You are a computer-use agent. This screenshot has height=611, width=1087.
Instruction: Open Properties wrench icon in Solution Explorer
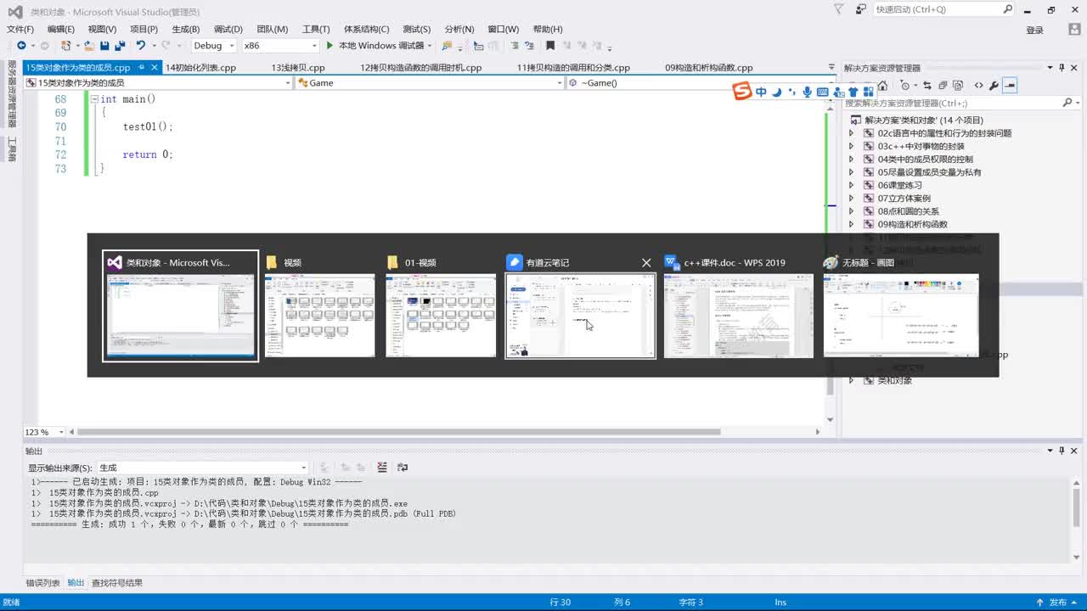[x=994, y=86]
